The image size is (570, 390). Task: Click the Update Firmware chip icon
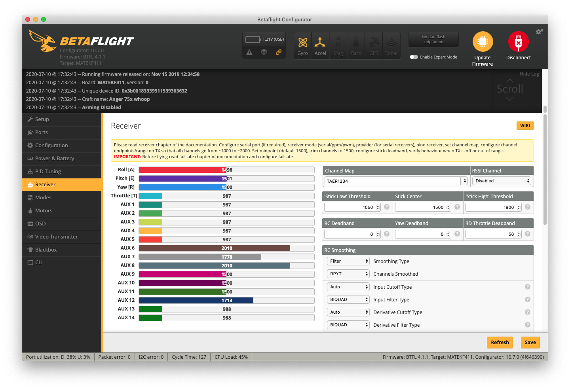483,42
